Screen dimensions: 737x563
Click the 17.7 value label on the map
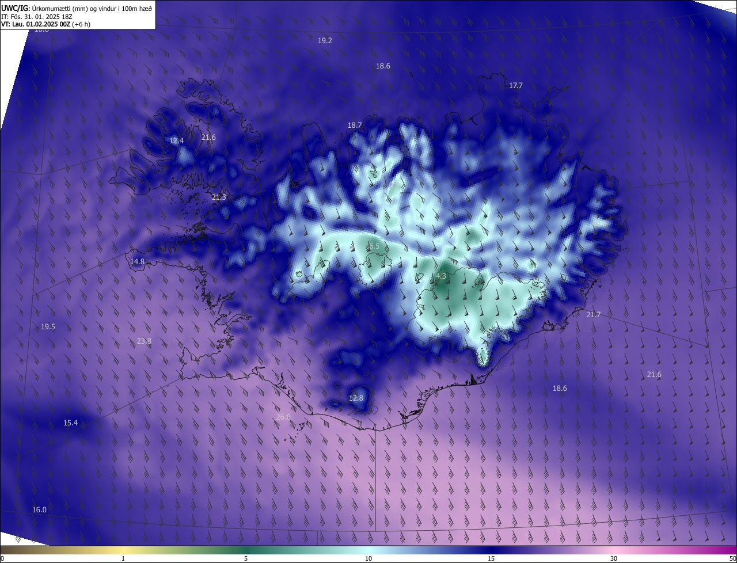coord(516,85)
